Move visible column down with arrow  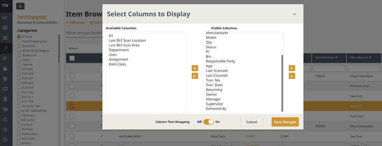292,76
